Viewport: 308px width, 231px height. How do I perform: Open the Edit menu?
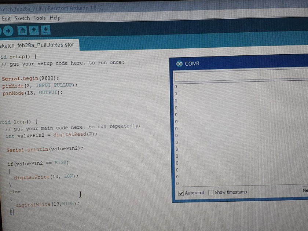6,18
